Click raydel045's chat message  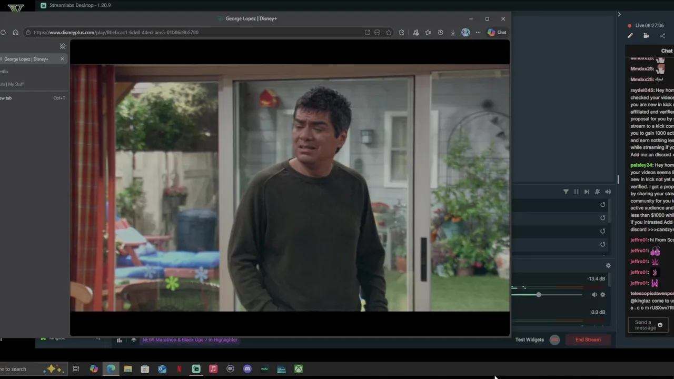pyautogui.click(x=652, y=123)
